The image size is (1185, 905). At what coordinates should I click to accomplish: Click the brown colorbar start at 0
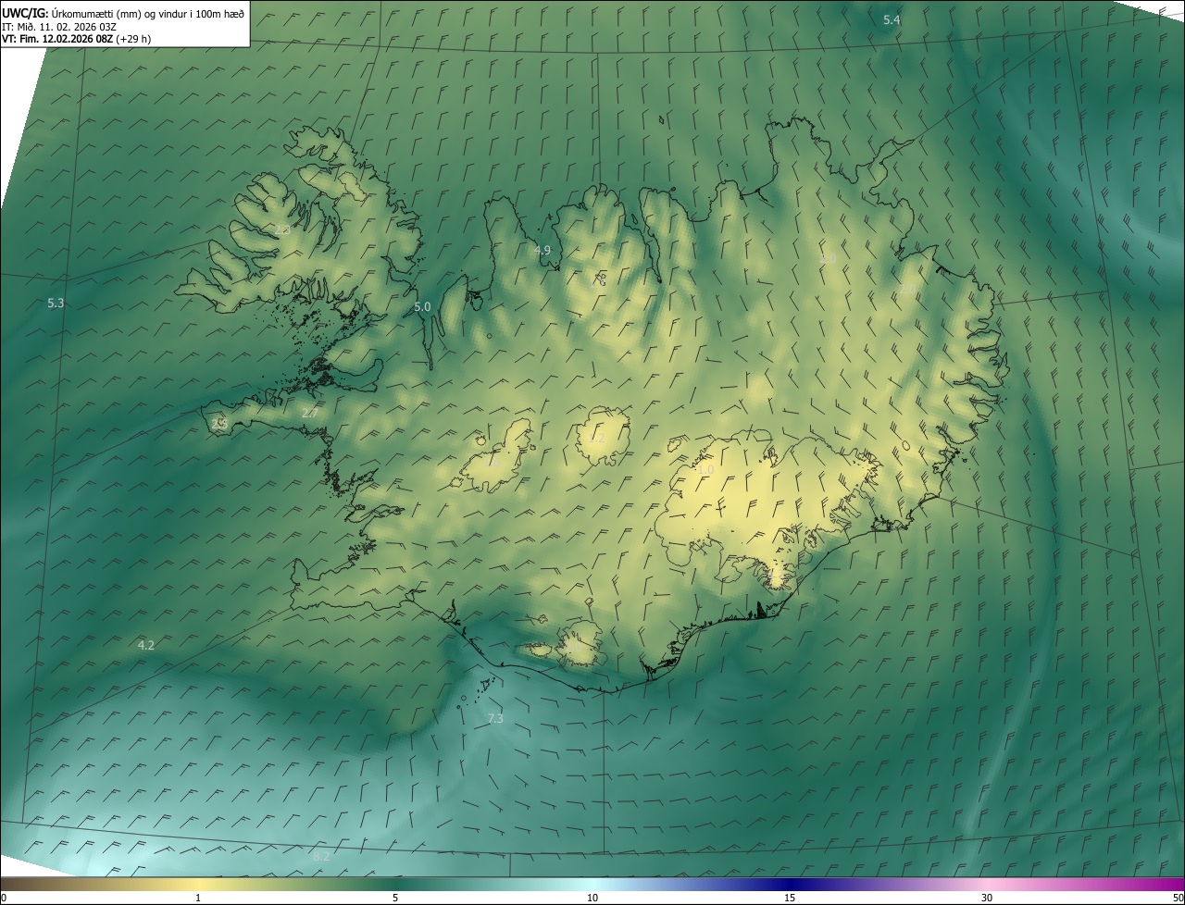pyautogui.click(x=5, y=886)
